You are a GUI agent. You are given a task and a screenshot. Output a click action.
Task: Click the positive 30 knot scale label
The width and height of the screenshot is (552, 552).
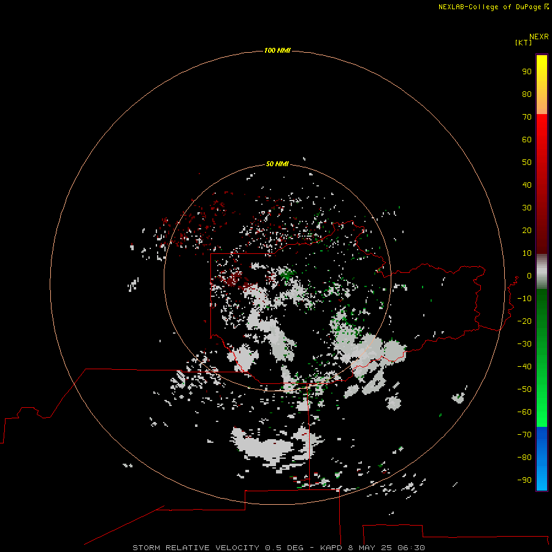(x=527, y=208)
